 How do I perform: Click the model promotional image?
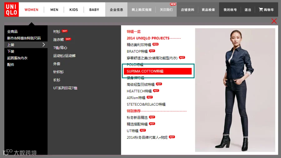235,90
